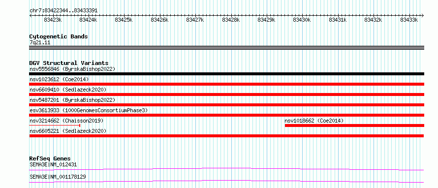Click the 83431k ruler mark
Image resolution: width=438 pixels, height=188 pixels.
pos(338,20)
